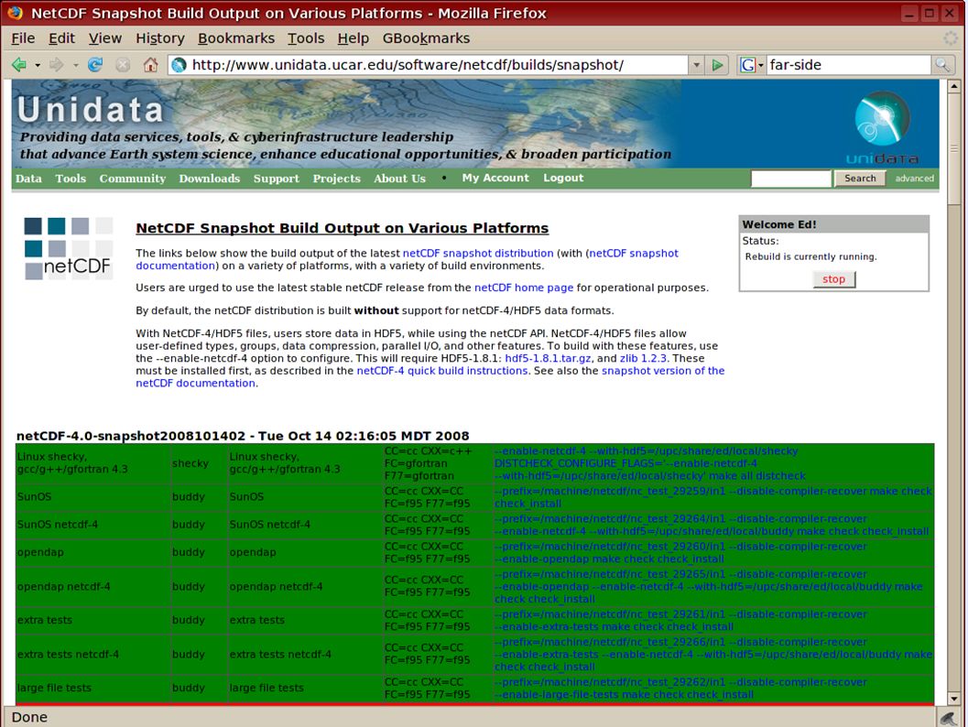Click the status bar icon at bottom right

pos(948,717)
